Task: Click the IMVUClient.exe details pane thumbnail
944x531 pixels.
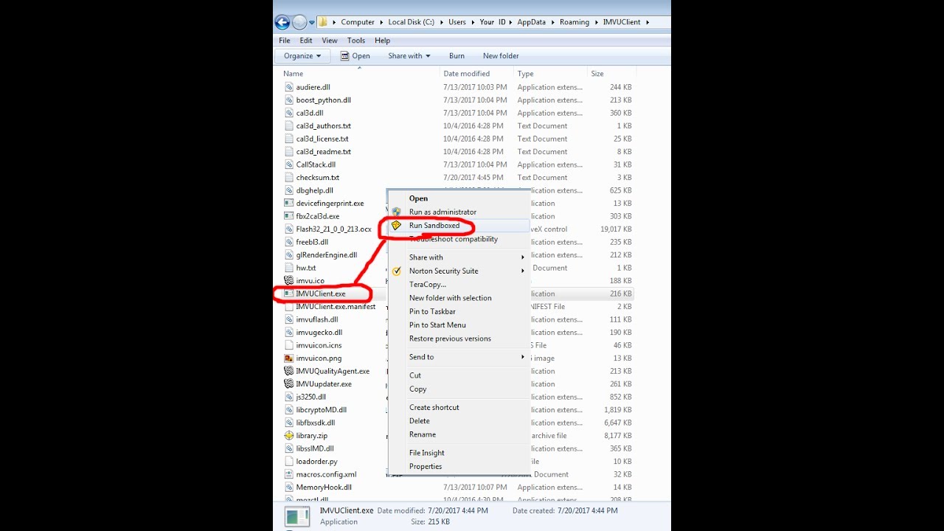Action: point(298,516)
